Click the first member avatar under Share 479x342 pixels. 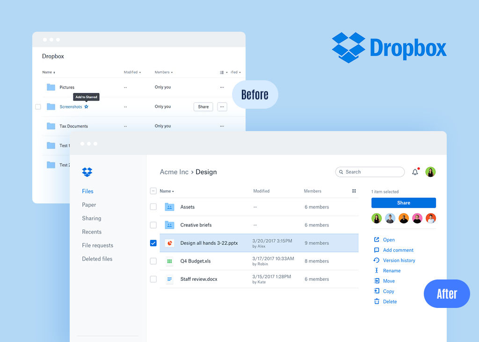pyautogui.click(x=377, y=218)
